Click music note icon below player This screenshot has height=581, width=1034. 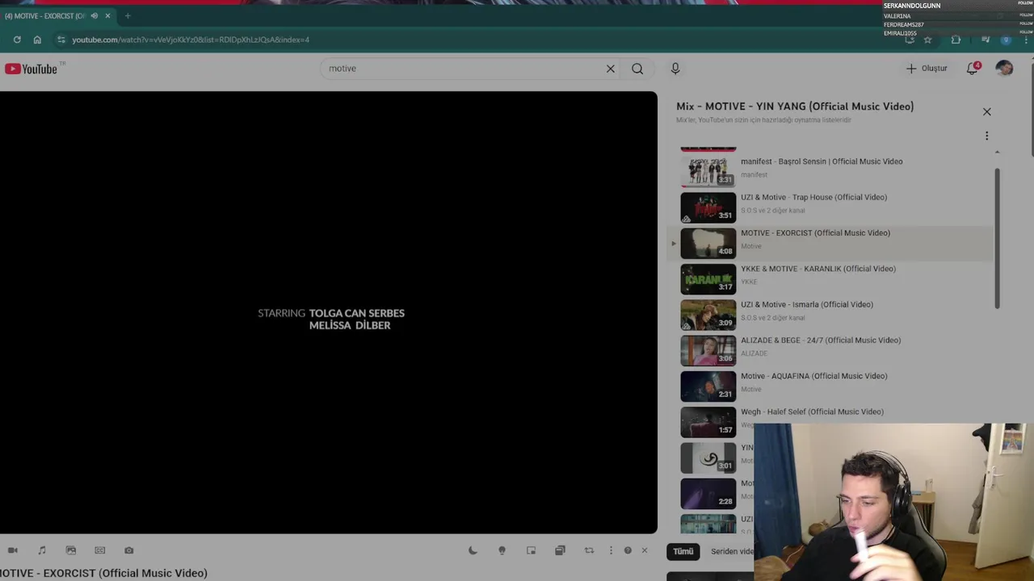point(42,550)
